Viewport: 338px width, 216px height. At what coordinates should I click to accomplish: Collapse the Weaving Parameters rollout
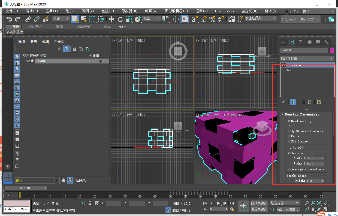[x=283, y=114]
